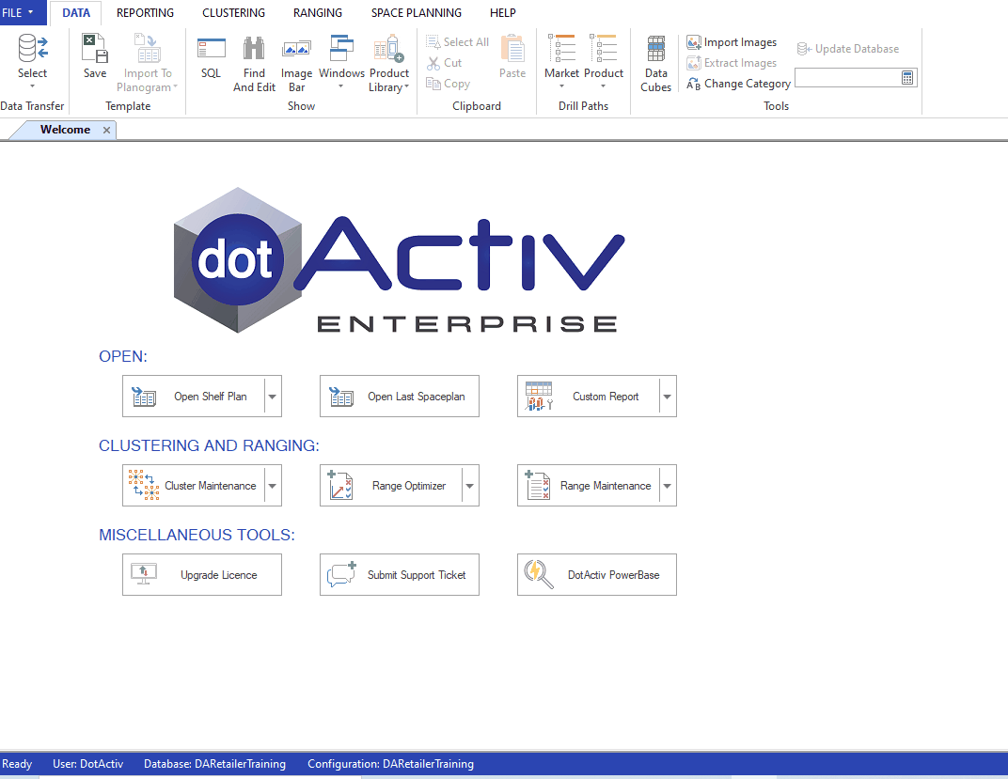Select the Welcome document tab
This screenshot has width=1008, height=779.
65,130
